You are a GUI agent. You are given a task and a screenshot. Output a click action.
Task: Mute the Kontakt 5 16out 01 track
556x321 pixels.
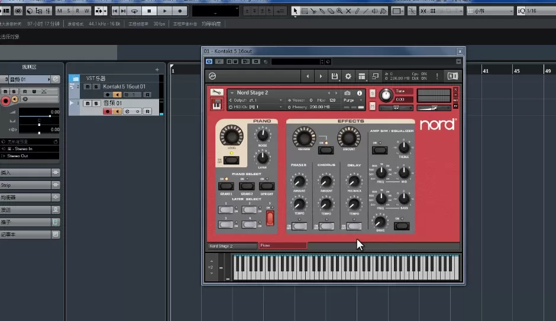click(x=88, y=86)
